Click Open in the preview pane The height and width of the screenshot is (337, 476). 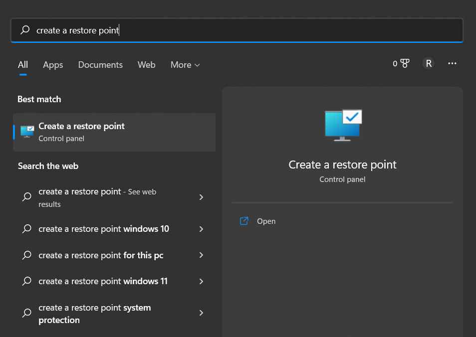266,221
